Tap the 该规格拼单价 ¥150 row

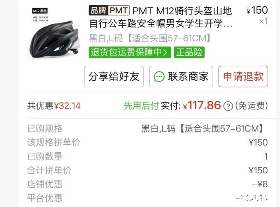(148, 143)
